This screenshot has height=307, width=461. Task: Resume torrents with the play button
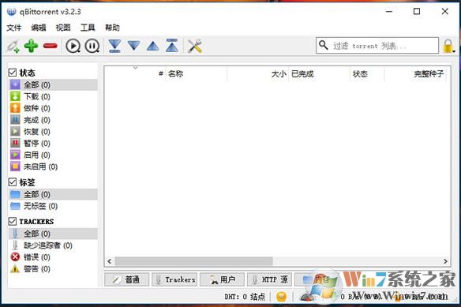click(x=73, y=46)
